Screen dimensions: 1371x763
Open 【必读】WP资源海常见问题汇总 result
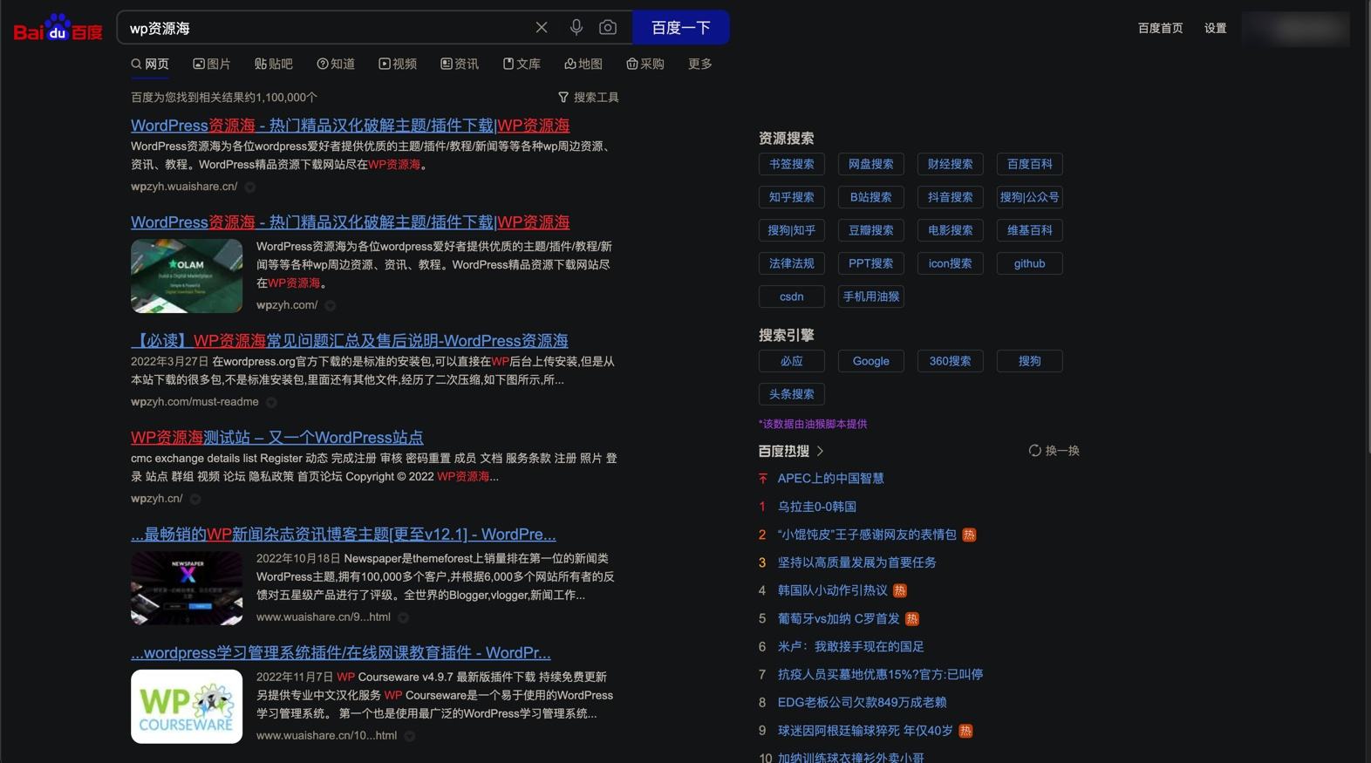350,340
